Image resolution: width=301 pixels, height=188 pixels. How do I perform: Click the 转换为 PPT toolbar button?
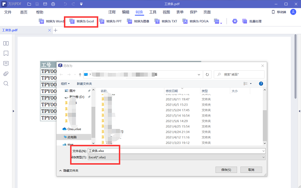pyautogui.click(x=111, y=21)
